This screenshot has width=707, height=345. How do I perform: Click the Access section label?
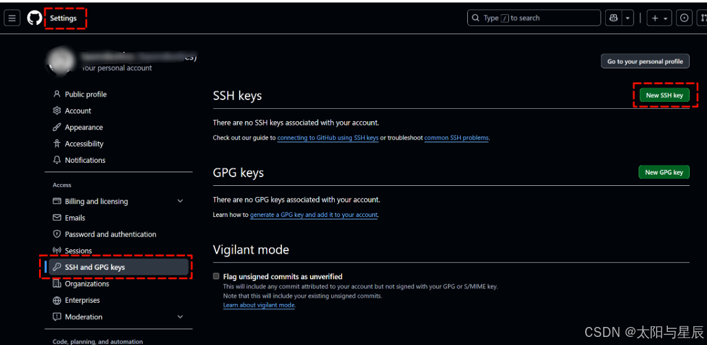pyautogui.click(x=62, y=185)
